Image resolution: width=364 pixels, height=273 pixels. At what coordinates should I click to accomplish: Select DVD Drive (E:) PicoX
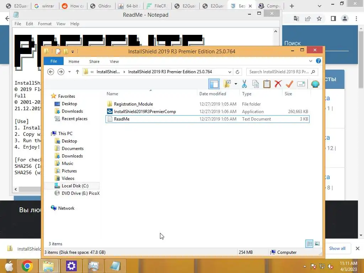pos(80,193)
